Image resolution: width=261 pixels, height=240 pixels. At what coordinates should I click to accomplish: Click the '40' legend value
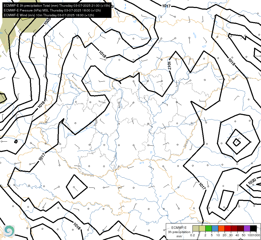tap(237, 235)
